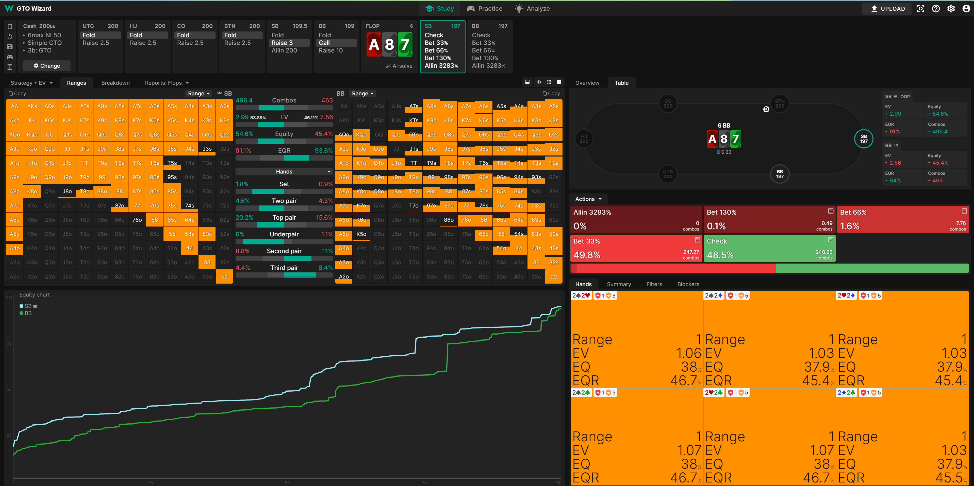Open the Overview tab
Viewport: 974px width, 486px height.
(x=587, y=83)
